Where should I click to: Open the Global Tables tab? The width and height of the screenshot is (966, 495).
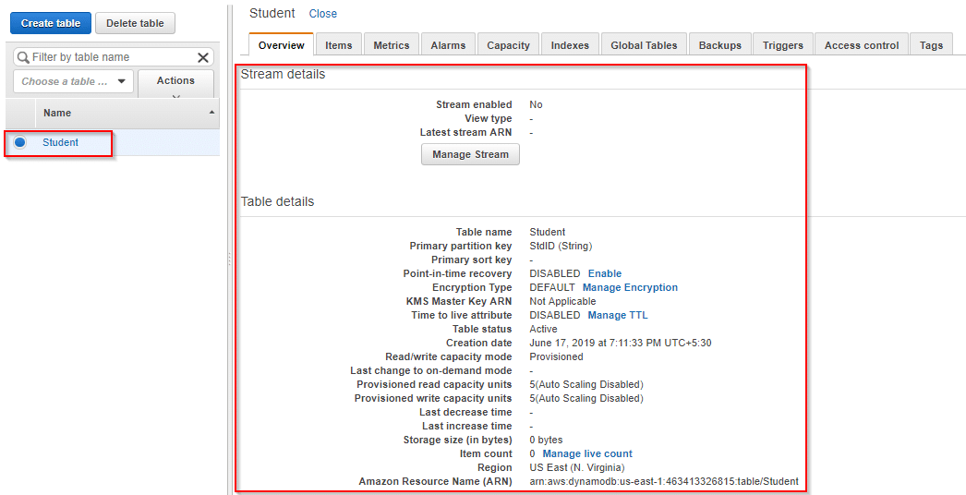pyautogui.click(x=644, y=45)
